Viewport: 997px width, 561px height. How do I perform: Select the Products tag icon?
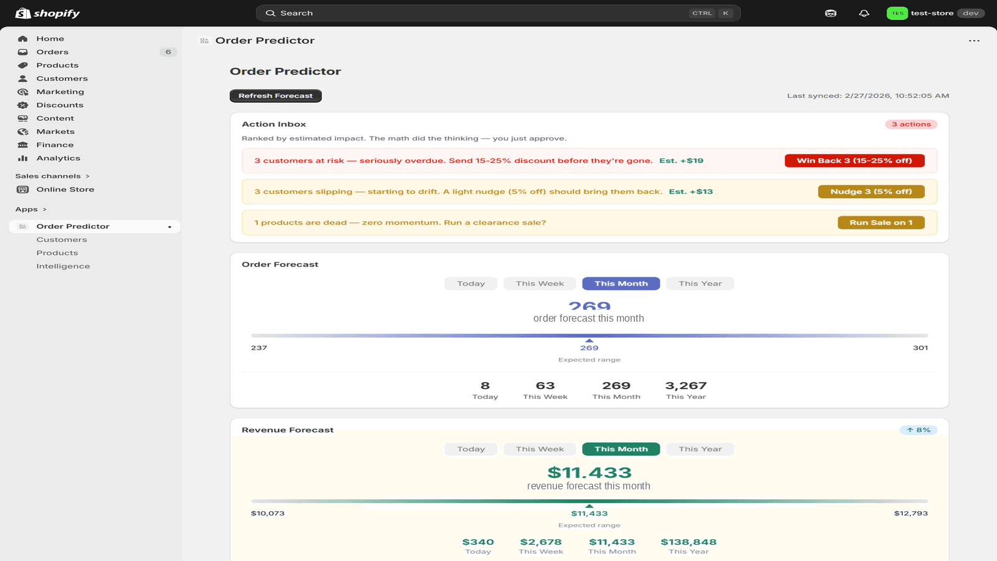[x=23, y=65]
